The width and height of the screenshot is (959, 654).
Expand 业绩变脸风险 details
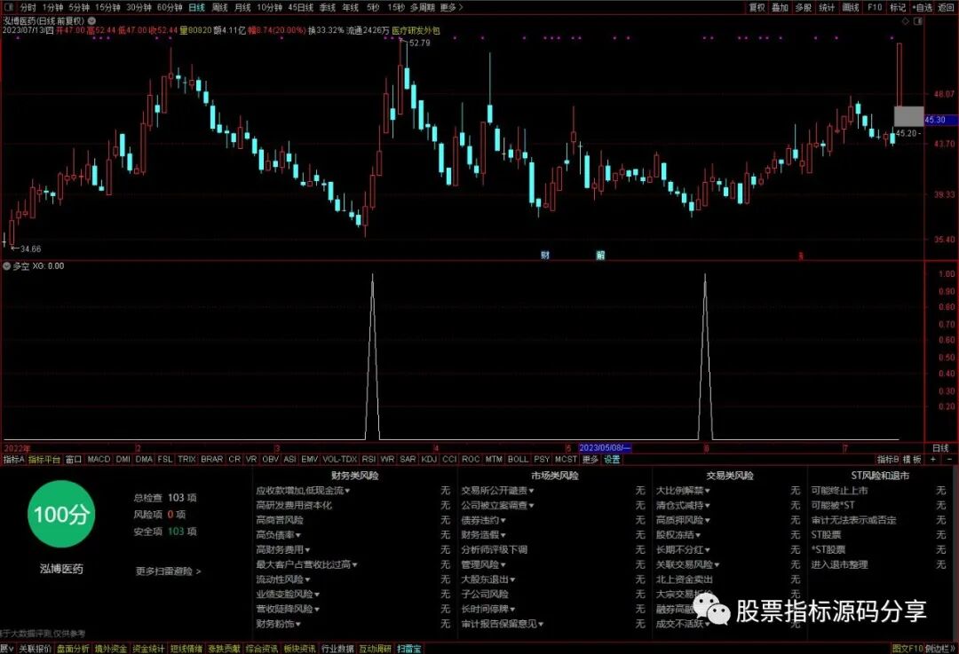pos(288,594)
